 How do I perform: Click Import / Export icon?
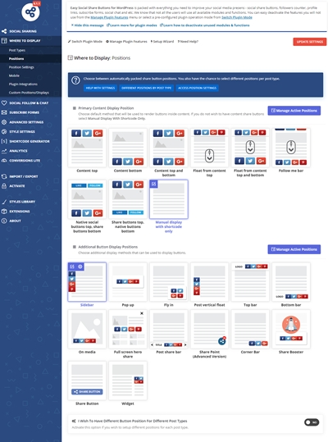[x=4, y=176]
